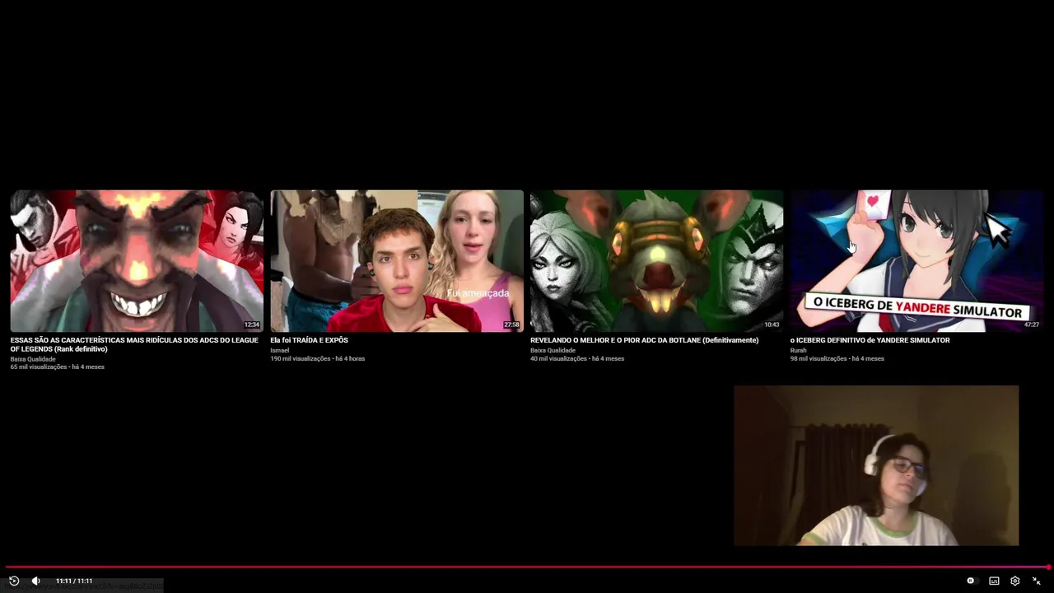Click channel name 'Baixa Qualidade' under the ADC characteristics rank video
The width and height of the screenshot is (1054, 593).
click(x=33, y=359)
